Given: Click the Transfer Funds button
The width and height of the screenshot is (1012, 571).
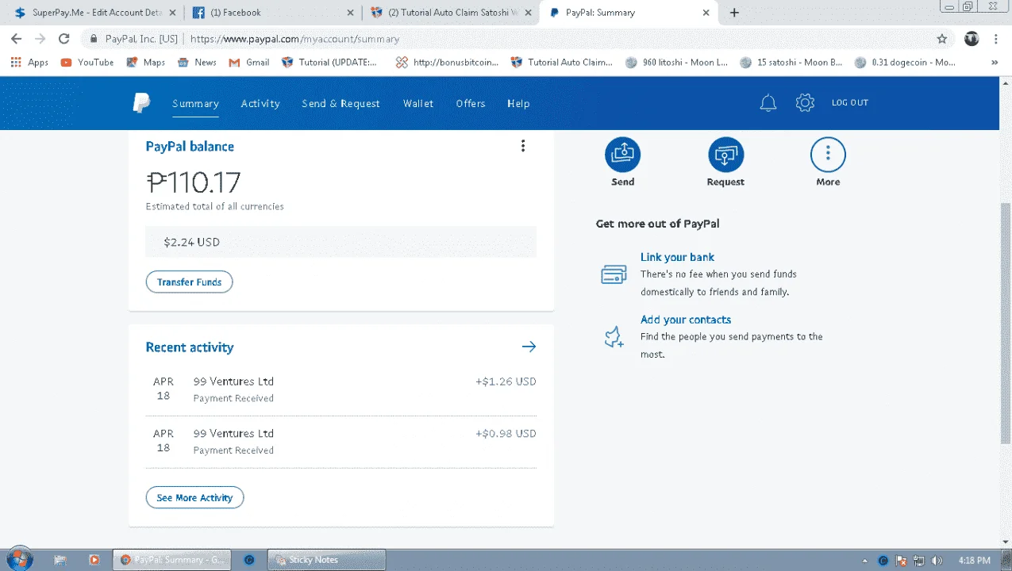Looking at the screenshot, I should tap(189, 282).
